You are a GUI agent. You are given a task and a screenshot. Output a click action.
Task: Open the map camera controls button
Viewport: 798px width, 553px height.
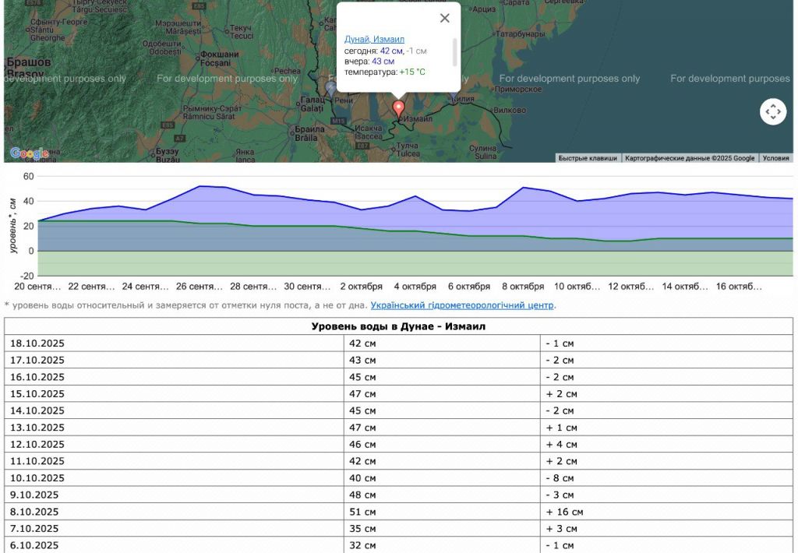[x=772, y=112]
